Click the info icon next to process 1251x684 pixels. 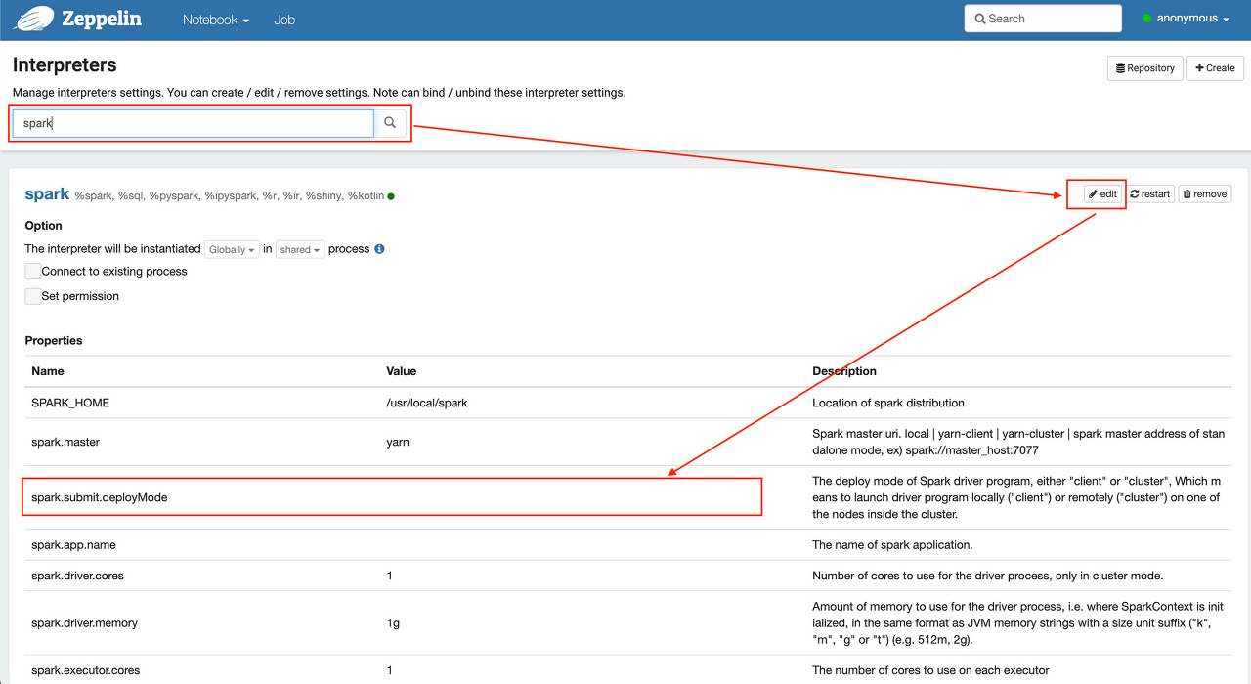click(x=380, y=249)
